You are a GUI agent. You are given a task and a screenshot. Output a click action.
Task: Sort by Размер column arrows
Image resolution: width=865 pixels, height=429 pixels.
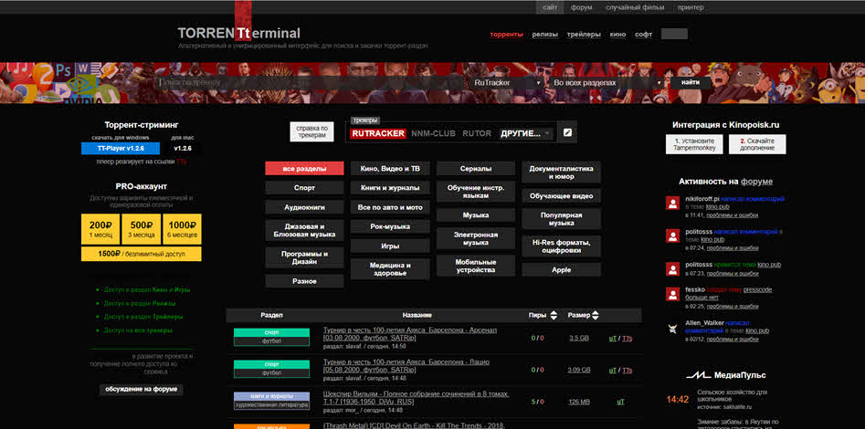tap(596, 316)
